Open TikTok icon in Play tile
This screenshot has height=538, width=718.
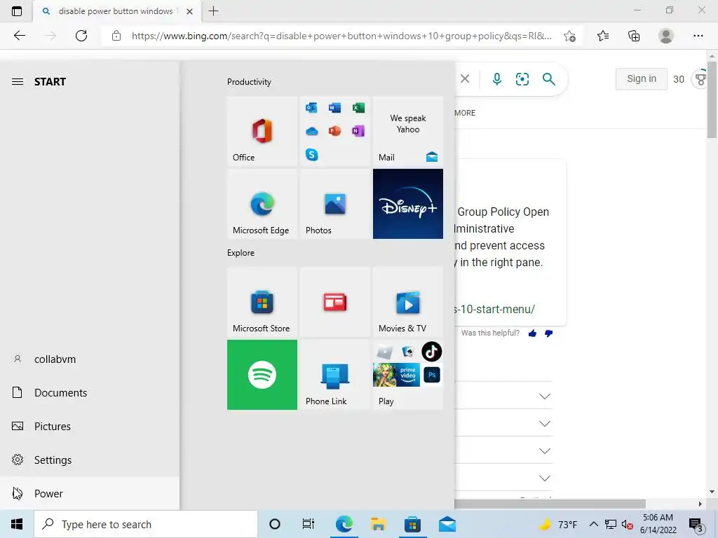pos(431,352)
